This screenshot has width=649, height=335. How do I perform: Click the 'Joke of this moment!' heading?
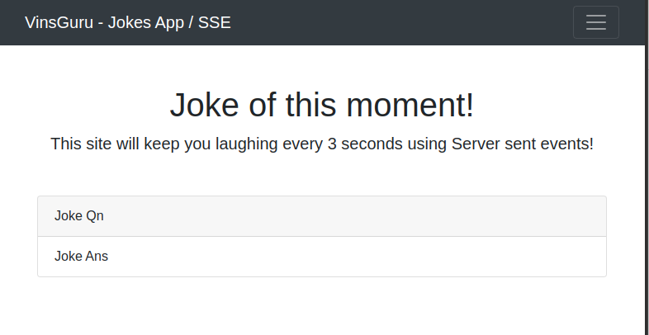point(322,106)
